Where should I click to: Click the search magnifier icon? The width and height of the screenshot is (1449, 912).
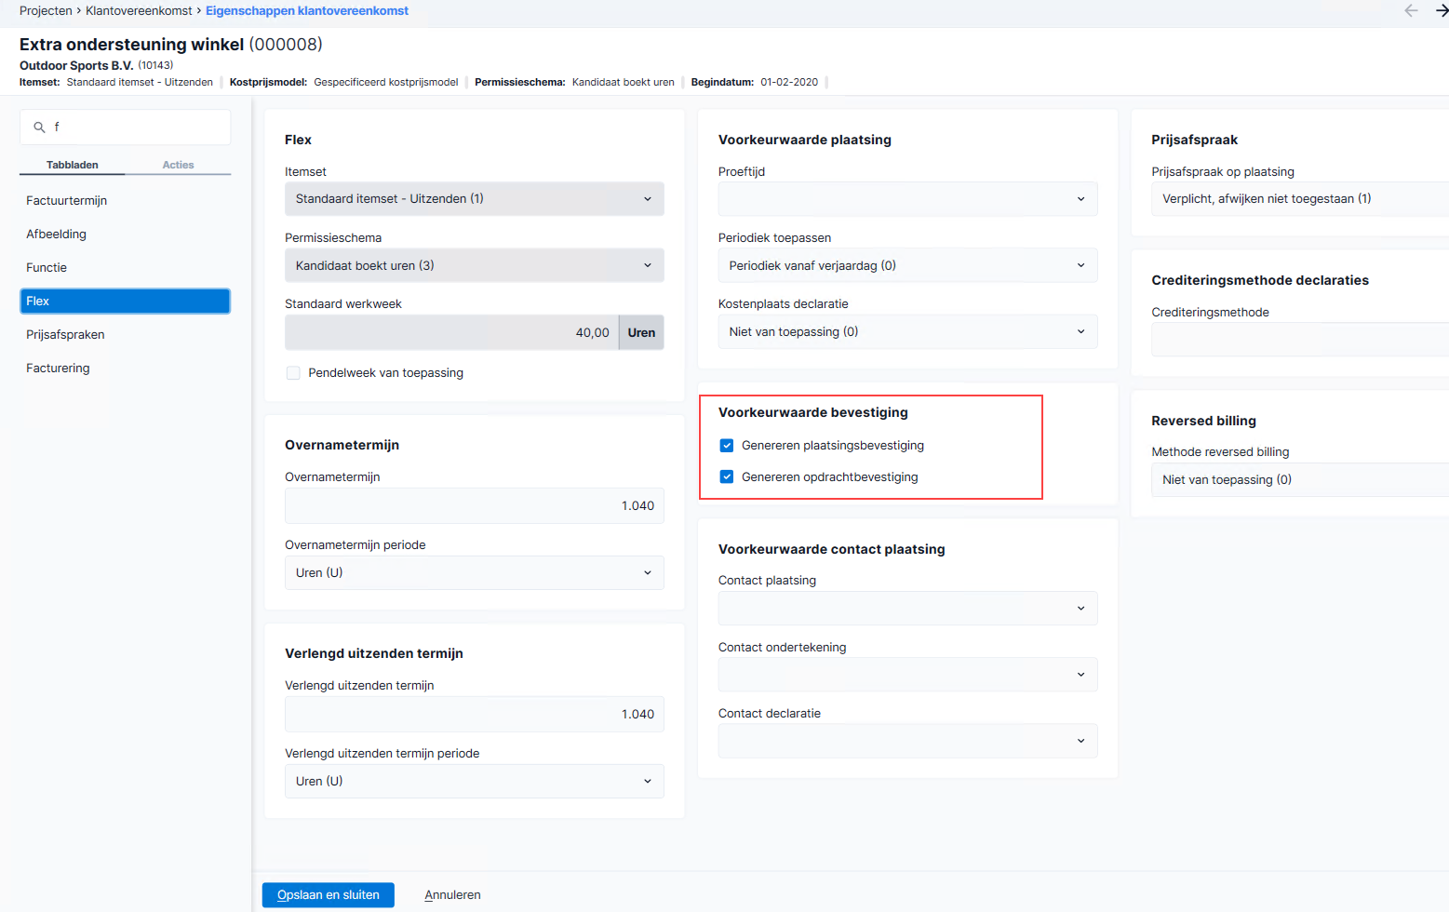coord(39,127)
